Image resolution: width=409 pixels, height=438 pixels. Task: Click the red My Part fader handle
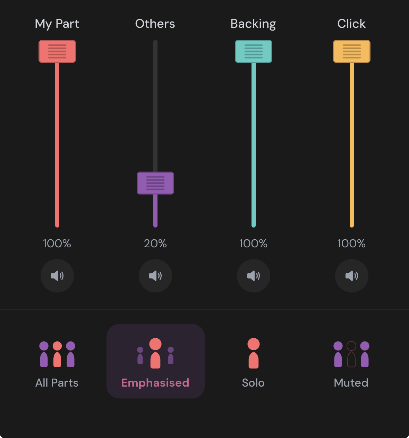[x=57, y=51]
